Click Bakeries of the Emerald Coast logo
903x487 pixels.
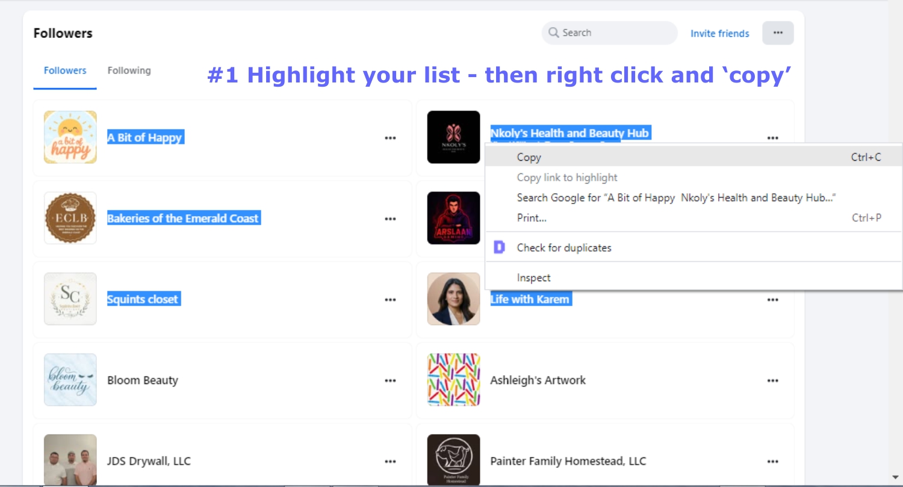70,218
